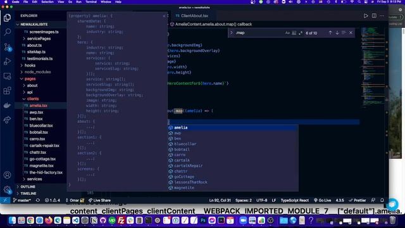Viewport: 405px width, 228px height.
Task: Select the amelia autocomplete suggestion
Action: (233, 127)
